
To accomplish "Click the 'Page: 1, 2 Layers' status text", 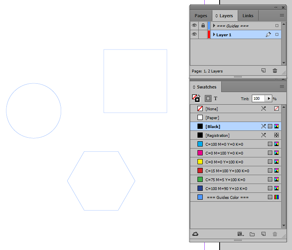I will pos(207,71).
